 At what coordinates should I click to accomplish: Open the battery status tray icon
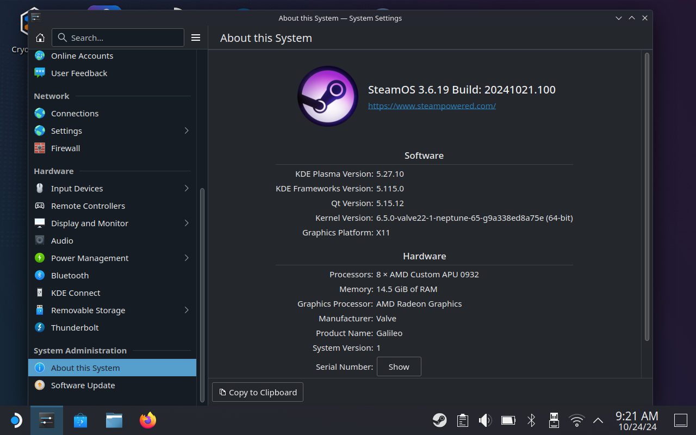coord(508,420)
